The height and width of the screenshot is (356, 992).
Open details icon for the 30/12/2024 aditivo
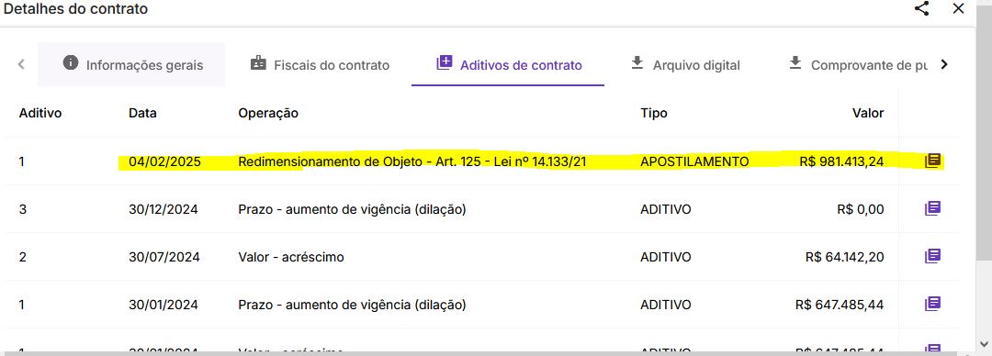click(932, 208)
